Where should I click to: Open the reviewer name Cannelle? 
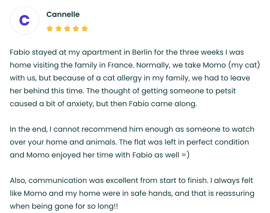[63, 14]
